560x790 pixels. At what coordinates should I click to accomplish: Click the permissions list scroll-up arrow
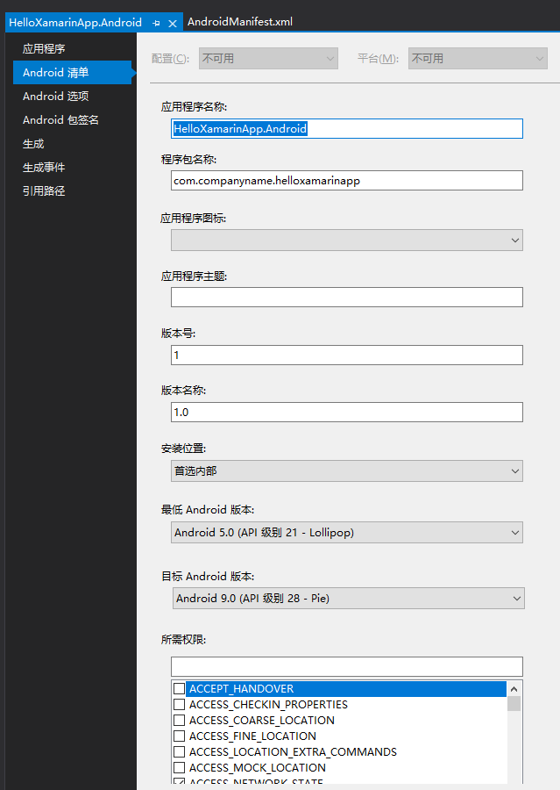[514, 689]
